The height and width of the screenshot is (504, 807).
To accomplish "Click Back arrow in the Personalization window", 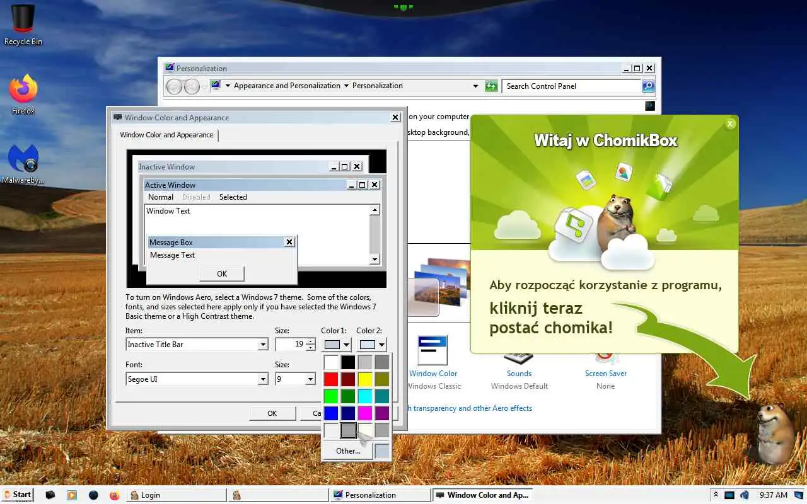I will click(175, 86).
